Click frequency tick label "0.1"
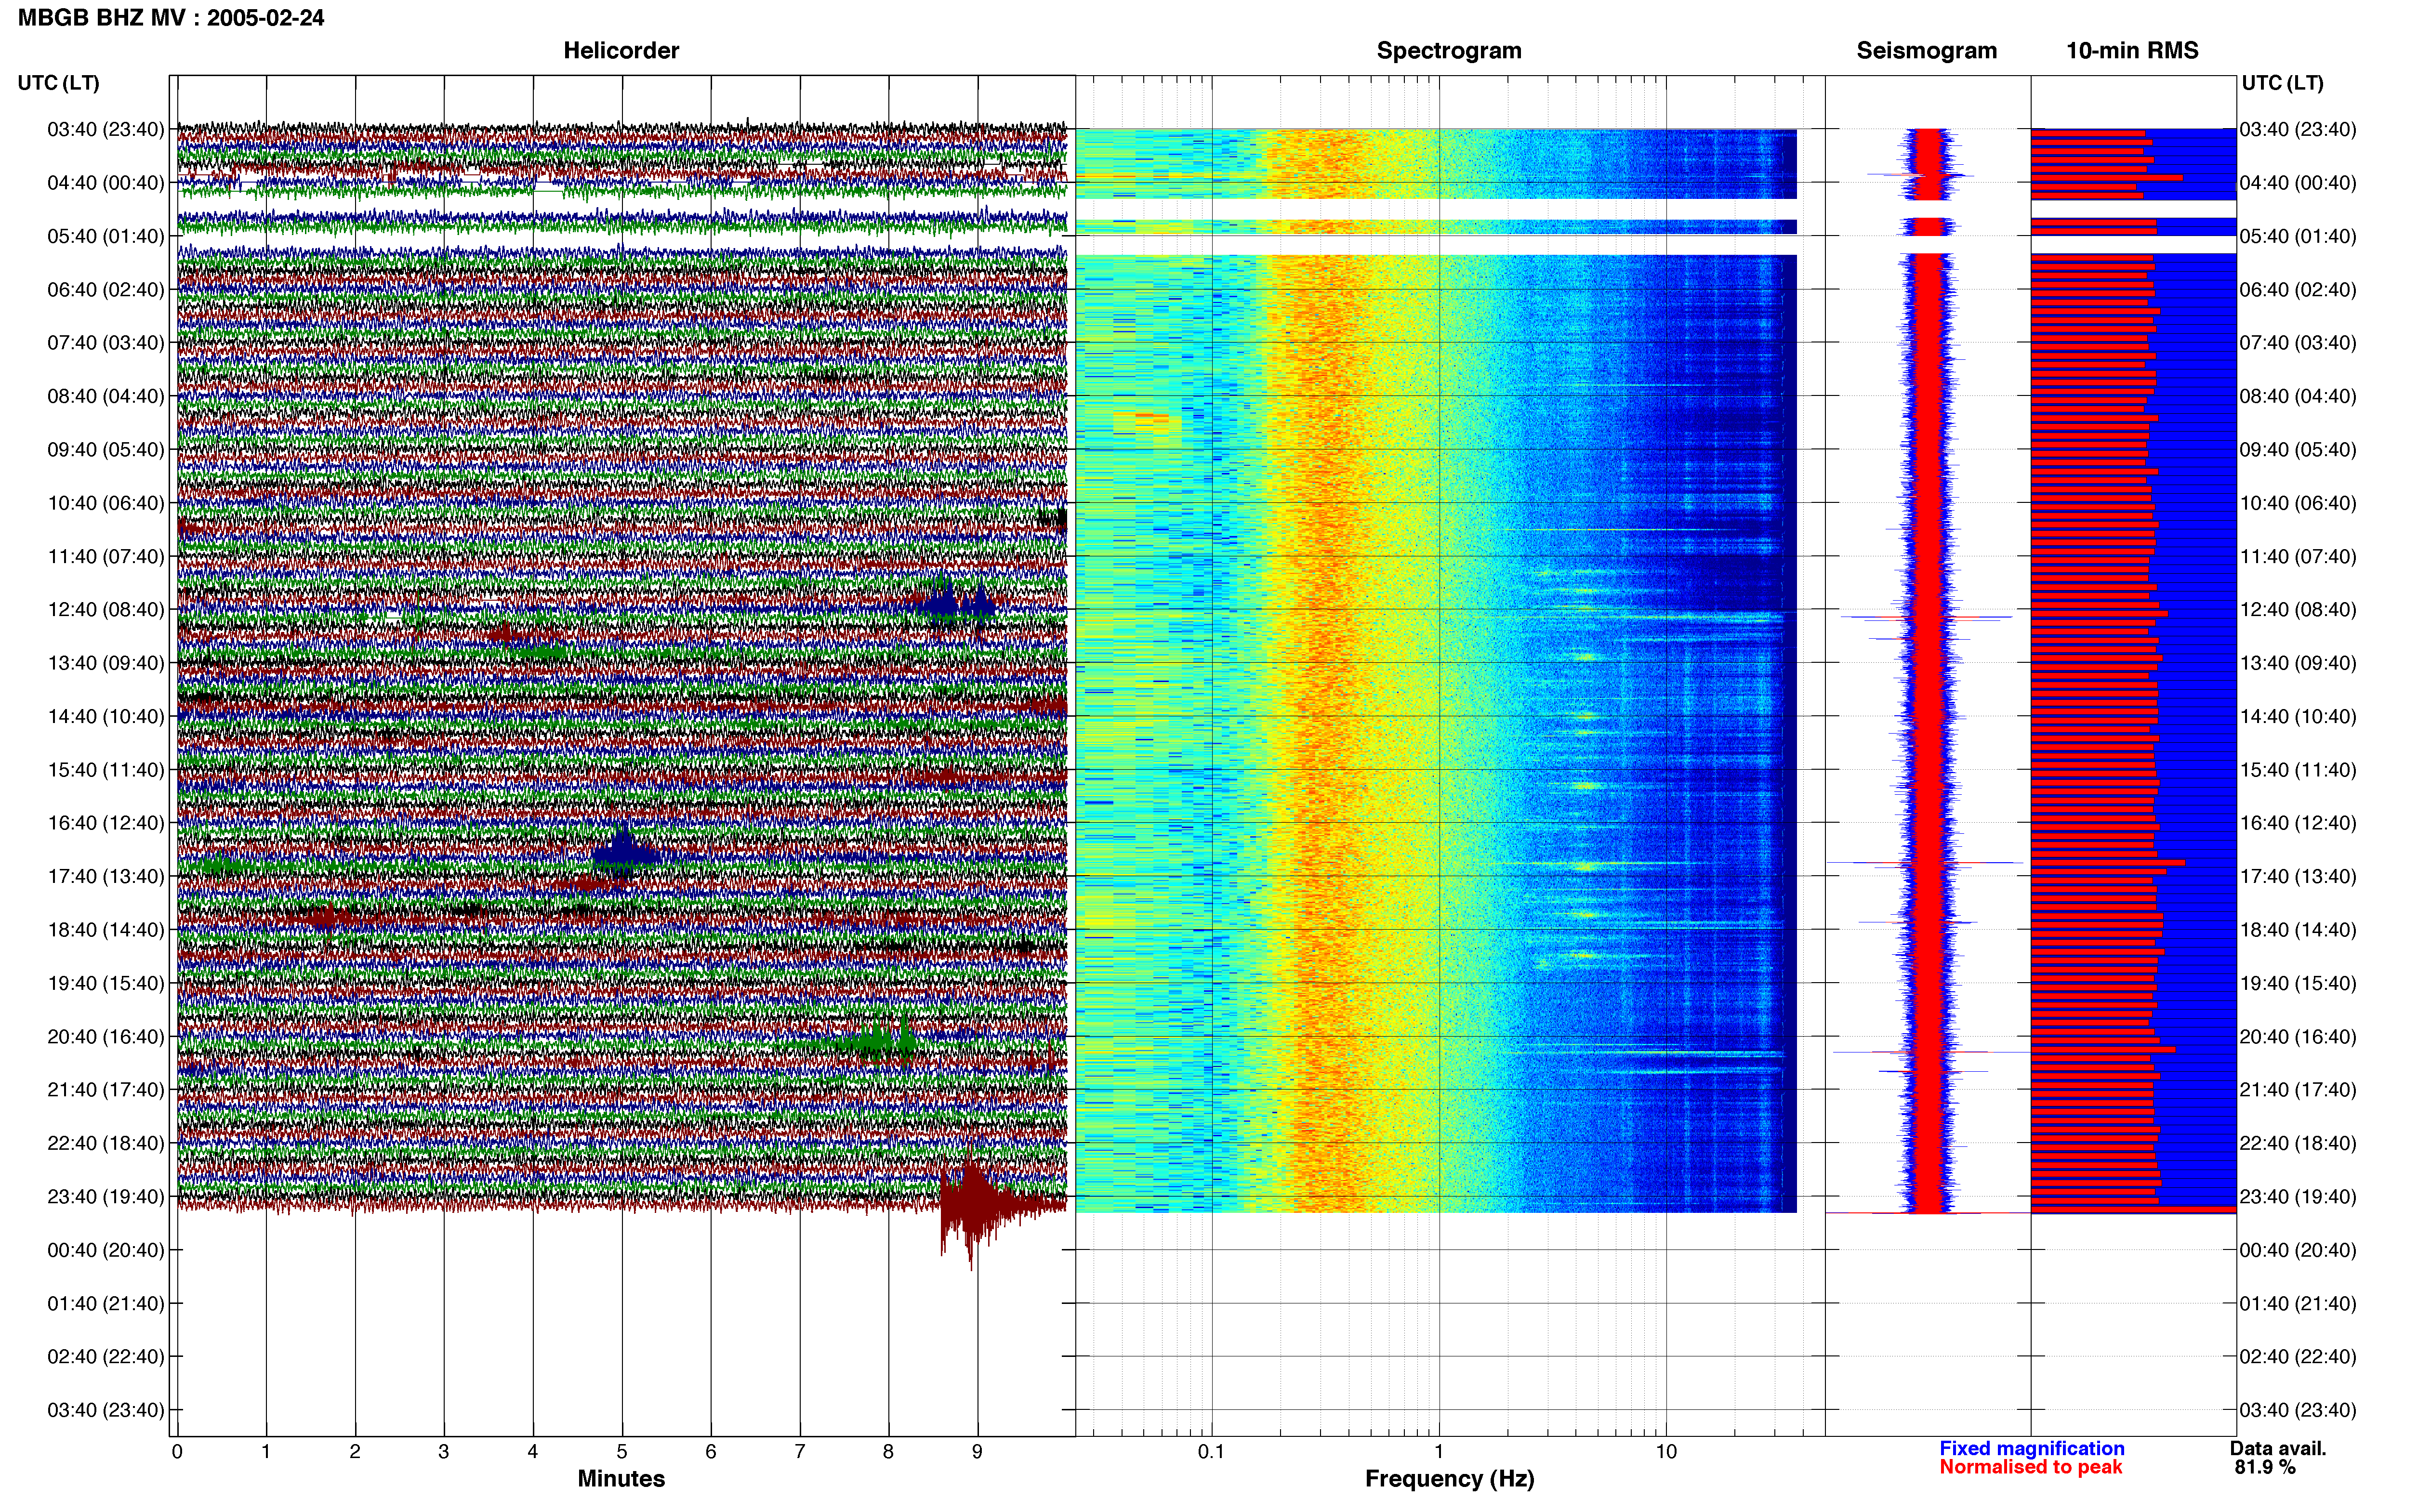This screenshot has width=2418, height=1512. point(1211,1452)
